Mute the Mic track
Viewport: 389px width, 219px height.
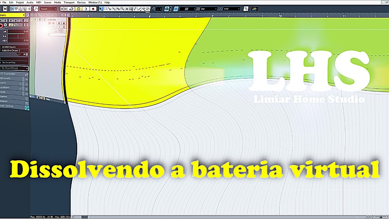tap(39, 98)
